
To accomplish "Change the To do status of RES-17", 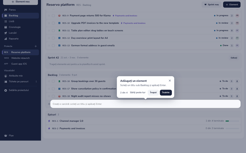I will [224, 88].
